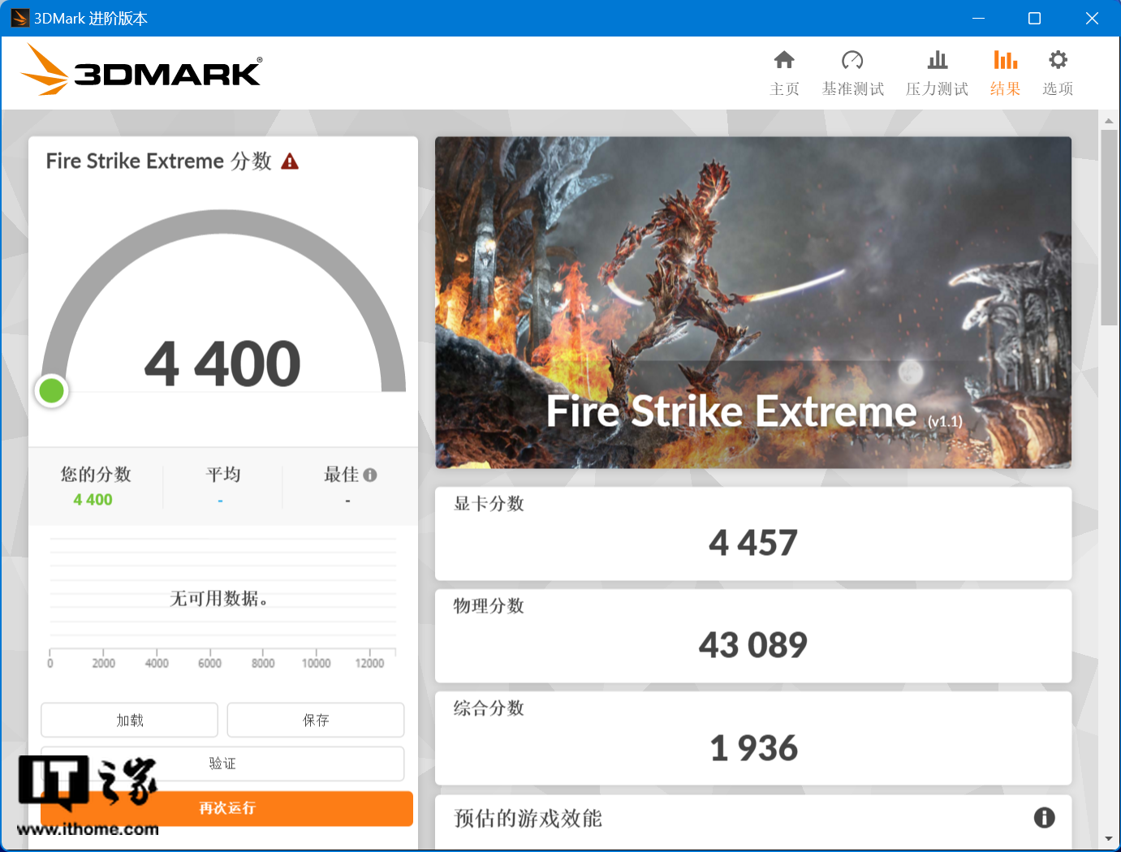Image resolution: width=1121 pixels, height=852 pixels.
Task: Click the 显卡分数 4 457 score card
Action: coord(752,534)
